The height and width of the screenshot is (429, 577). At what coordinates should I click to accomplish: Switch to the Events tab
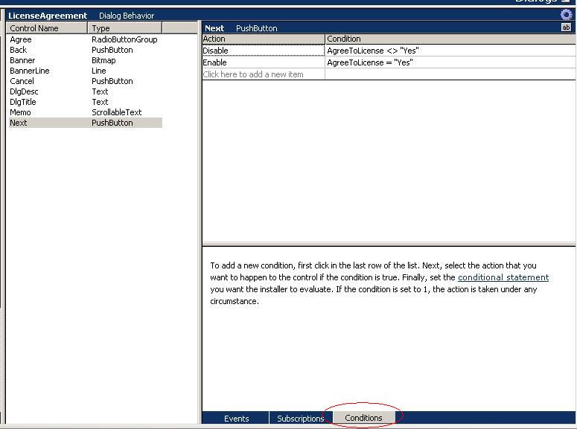(x=236, y=418)
